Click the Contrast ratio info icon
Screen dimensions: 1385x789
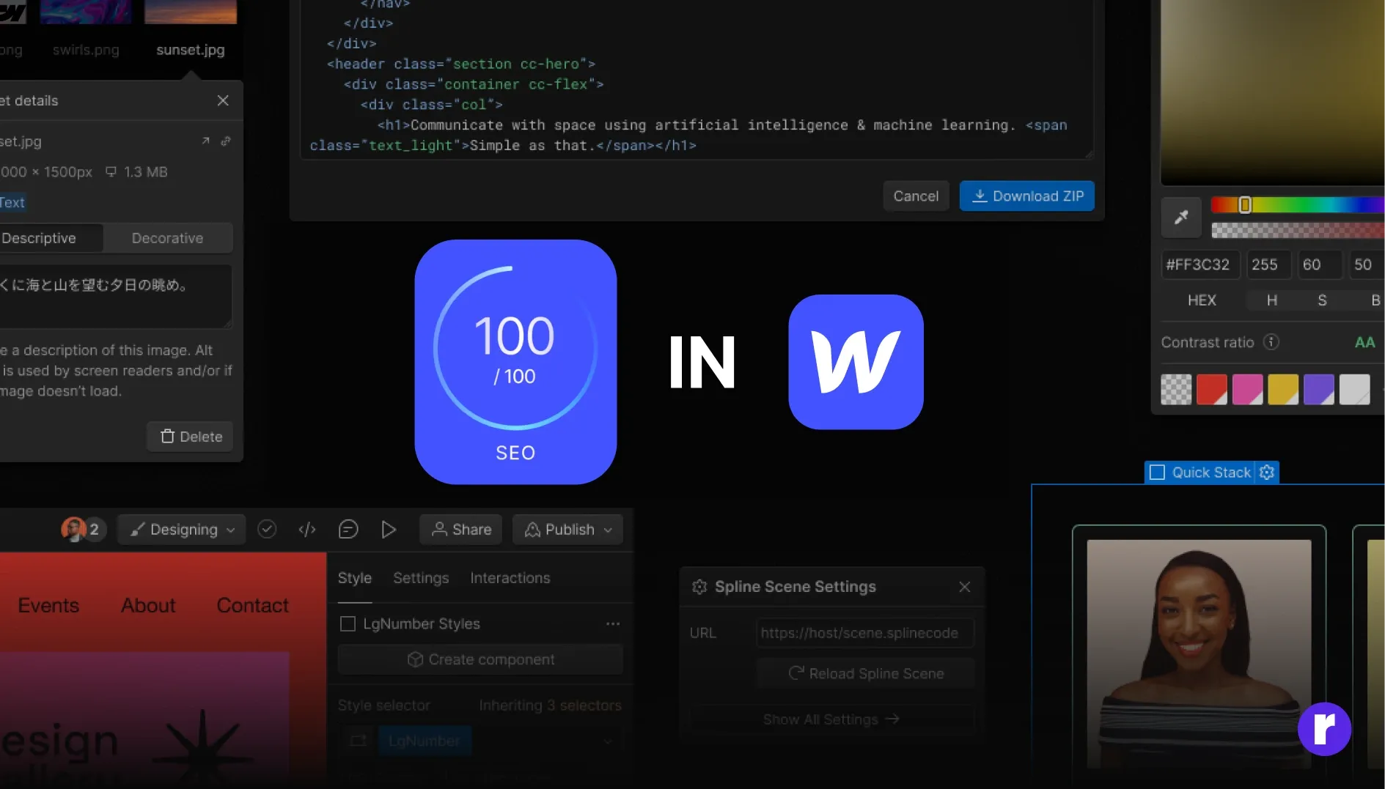pyautogui.click(x=1271, y=342)
